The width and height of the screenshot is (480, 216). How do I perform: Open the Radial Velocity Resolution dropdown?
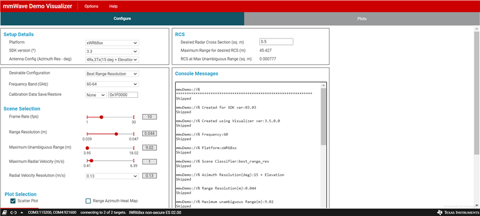coord(112,176)
